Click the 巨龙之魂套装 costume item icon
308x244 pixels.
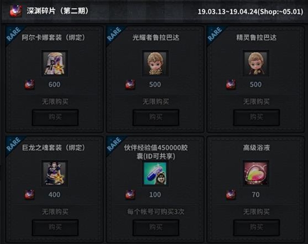pyautogui.click(x=55, y=173)
